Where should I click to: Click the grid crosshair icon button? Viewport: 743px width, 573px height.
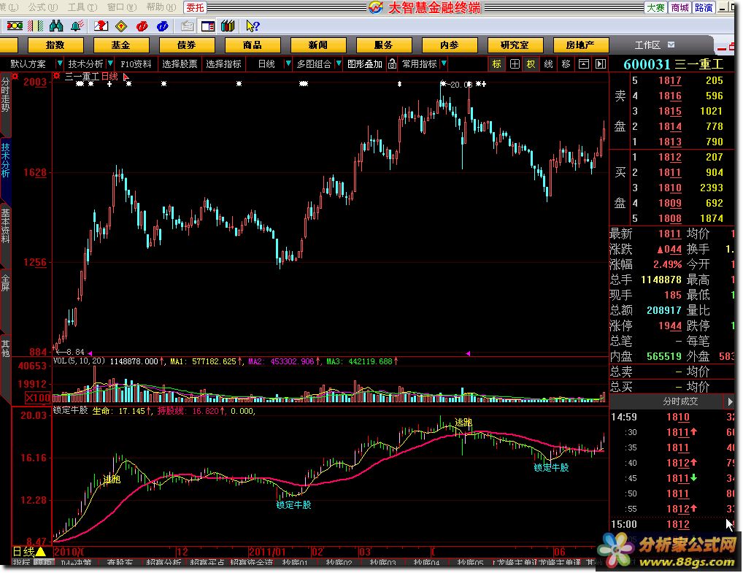[515, 64]
